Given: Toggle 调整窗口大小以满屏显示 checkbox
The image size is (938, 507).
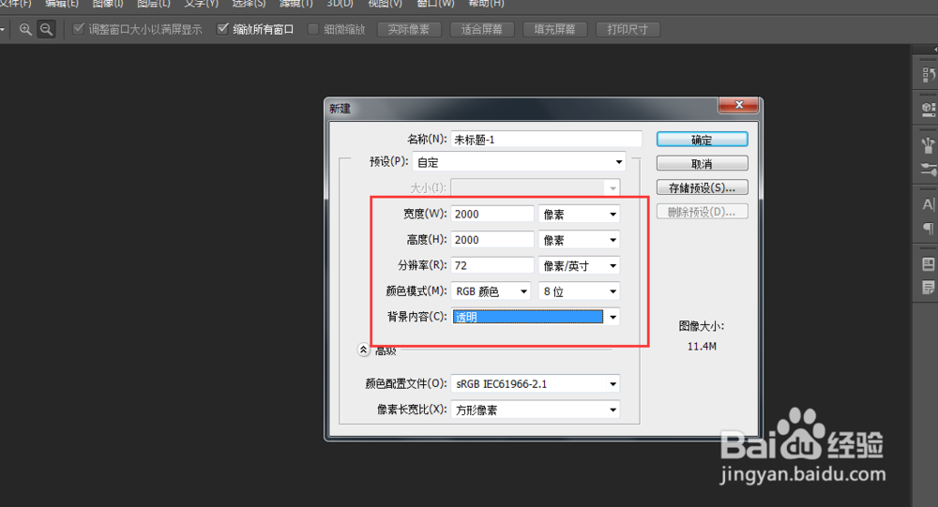Looking at the screenshot, I should click(79, 29).
